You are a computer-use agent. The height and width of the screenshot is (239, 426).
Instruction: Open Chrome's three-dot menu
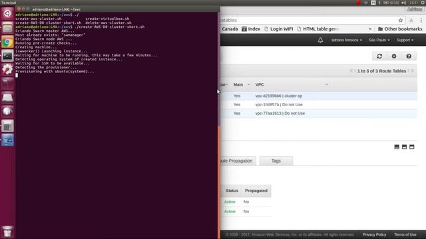click(421, 21)
